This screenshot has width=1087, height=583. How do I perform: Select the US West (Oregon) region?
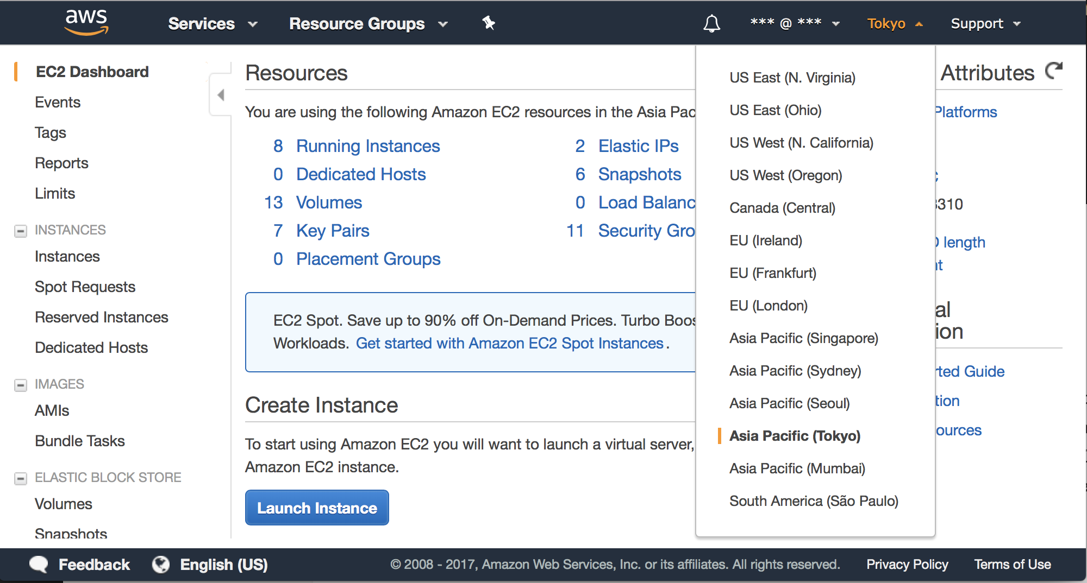tap(786, 175)
